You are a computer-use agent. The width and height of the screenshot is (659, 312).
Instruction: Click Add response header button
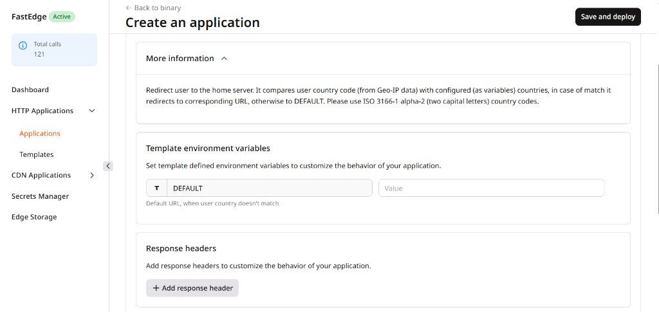[192, 288]
